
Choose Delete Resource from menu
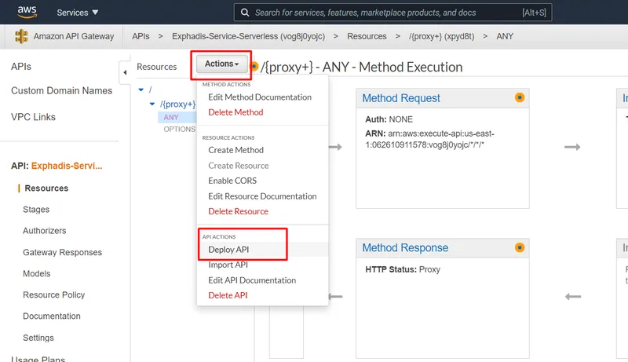238,211
